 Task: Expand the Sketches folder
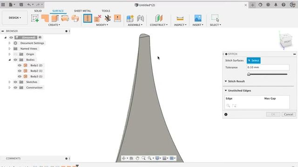tap(9, 82)
